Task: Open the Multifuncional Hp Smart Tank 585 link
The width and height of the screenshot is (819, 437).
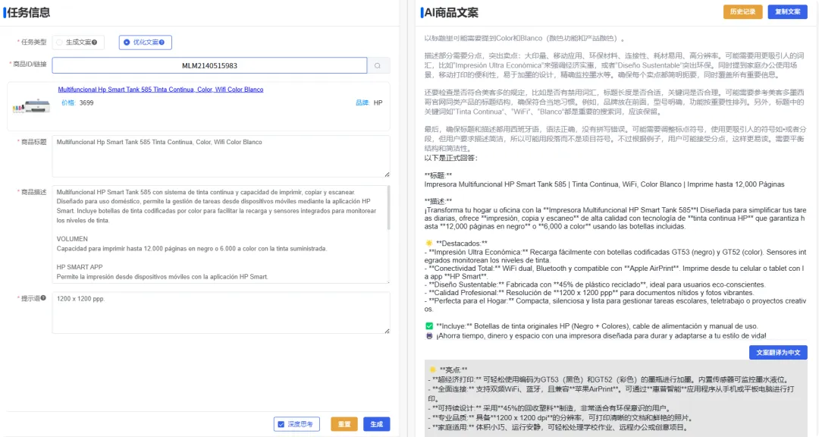Action: pos(160,90)
